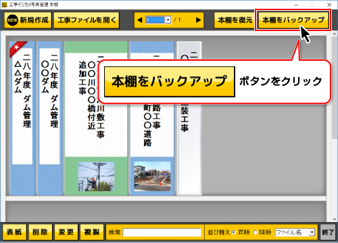Expand the ファイル名 sort dropdown
Screen dimensions: 338x243
pos(312,232)
